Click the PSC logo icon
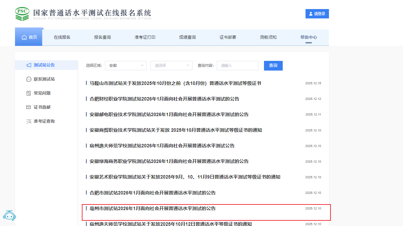This screenshot has width=403, height=226. click(x=22, y=14)
